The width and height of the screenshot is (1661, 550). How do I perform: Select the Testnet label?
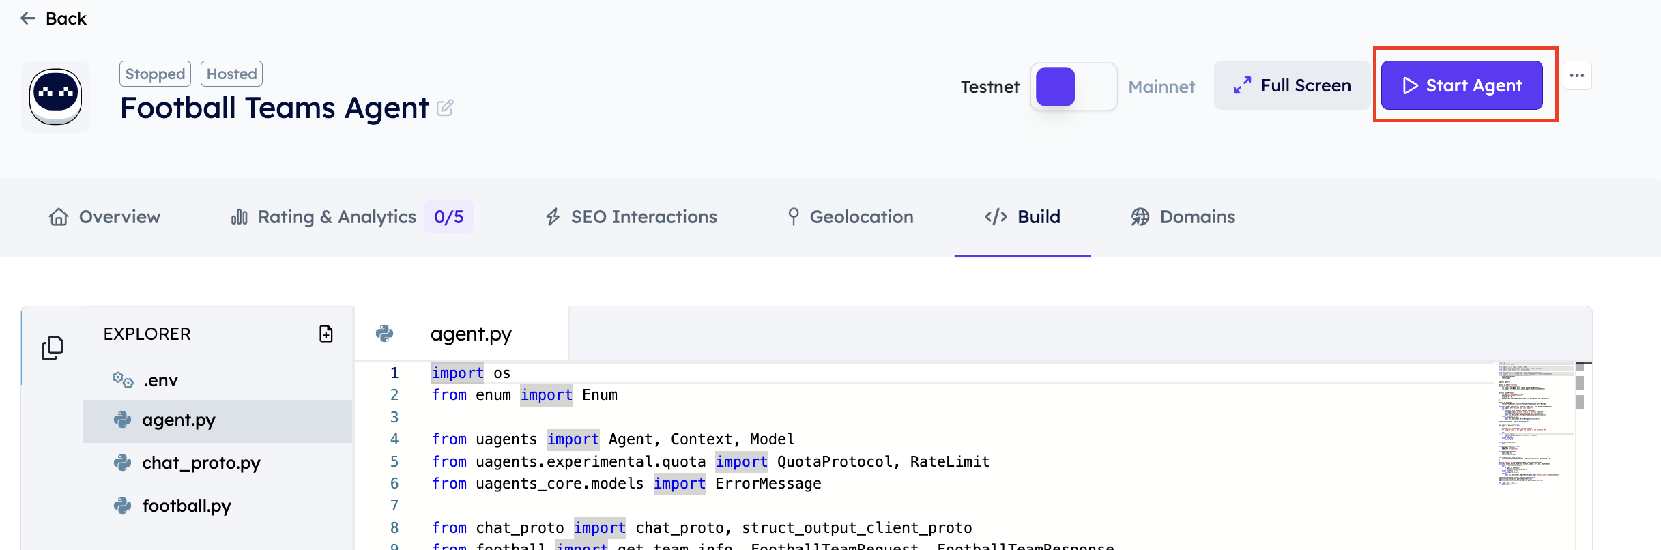tap(990, 87)
